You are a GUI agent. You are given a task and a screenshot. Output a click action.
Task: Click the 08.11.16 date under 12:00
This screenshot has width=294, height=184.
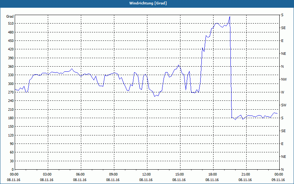point(146,180)
